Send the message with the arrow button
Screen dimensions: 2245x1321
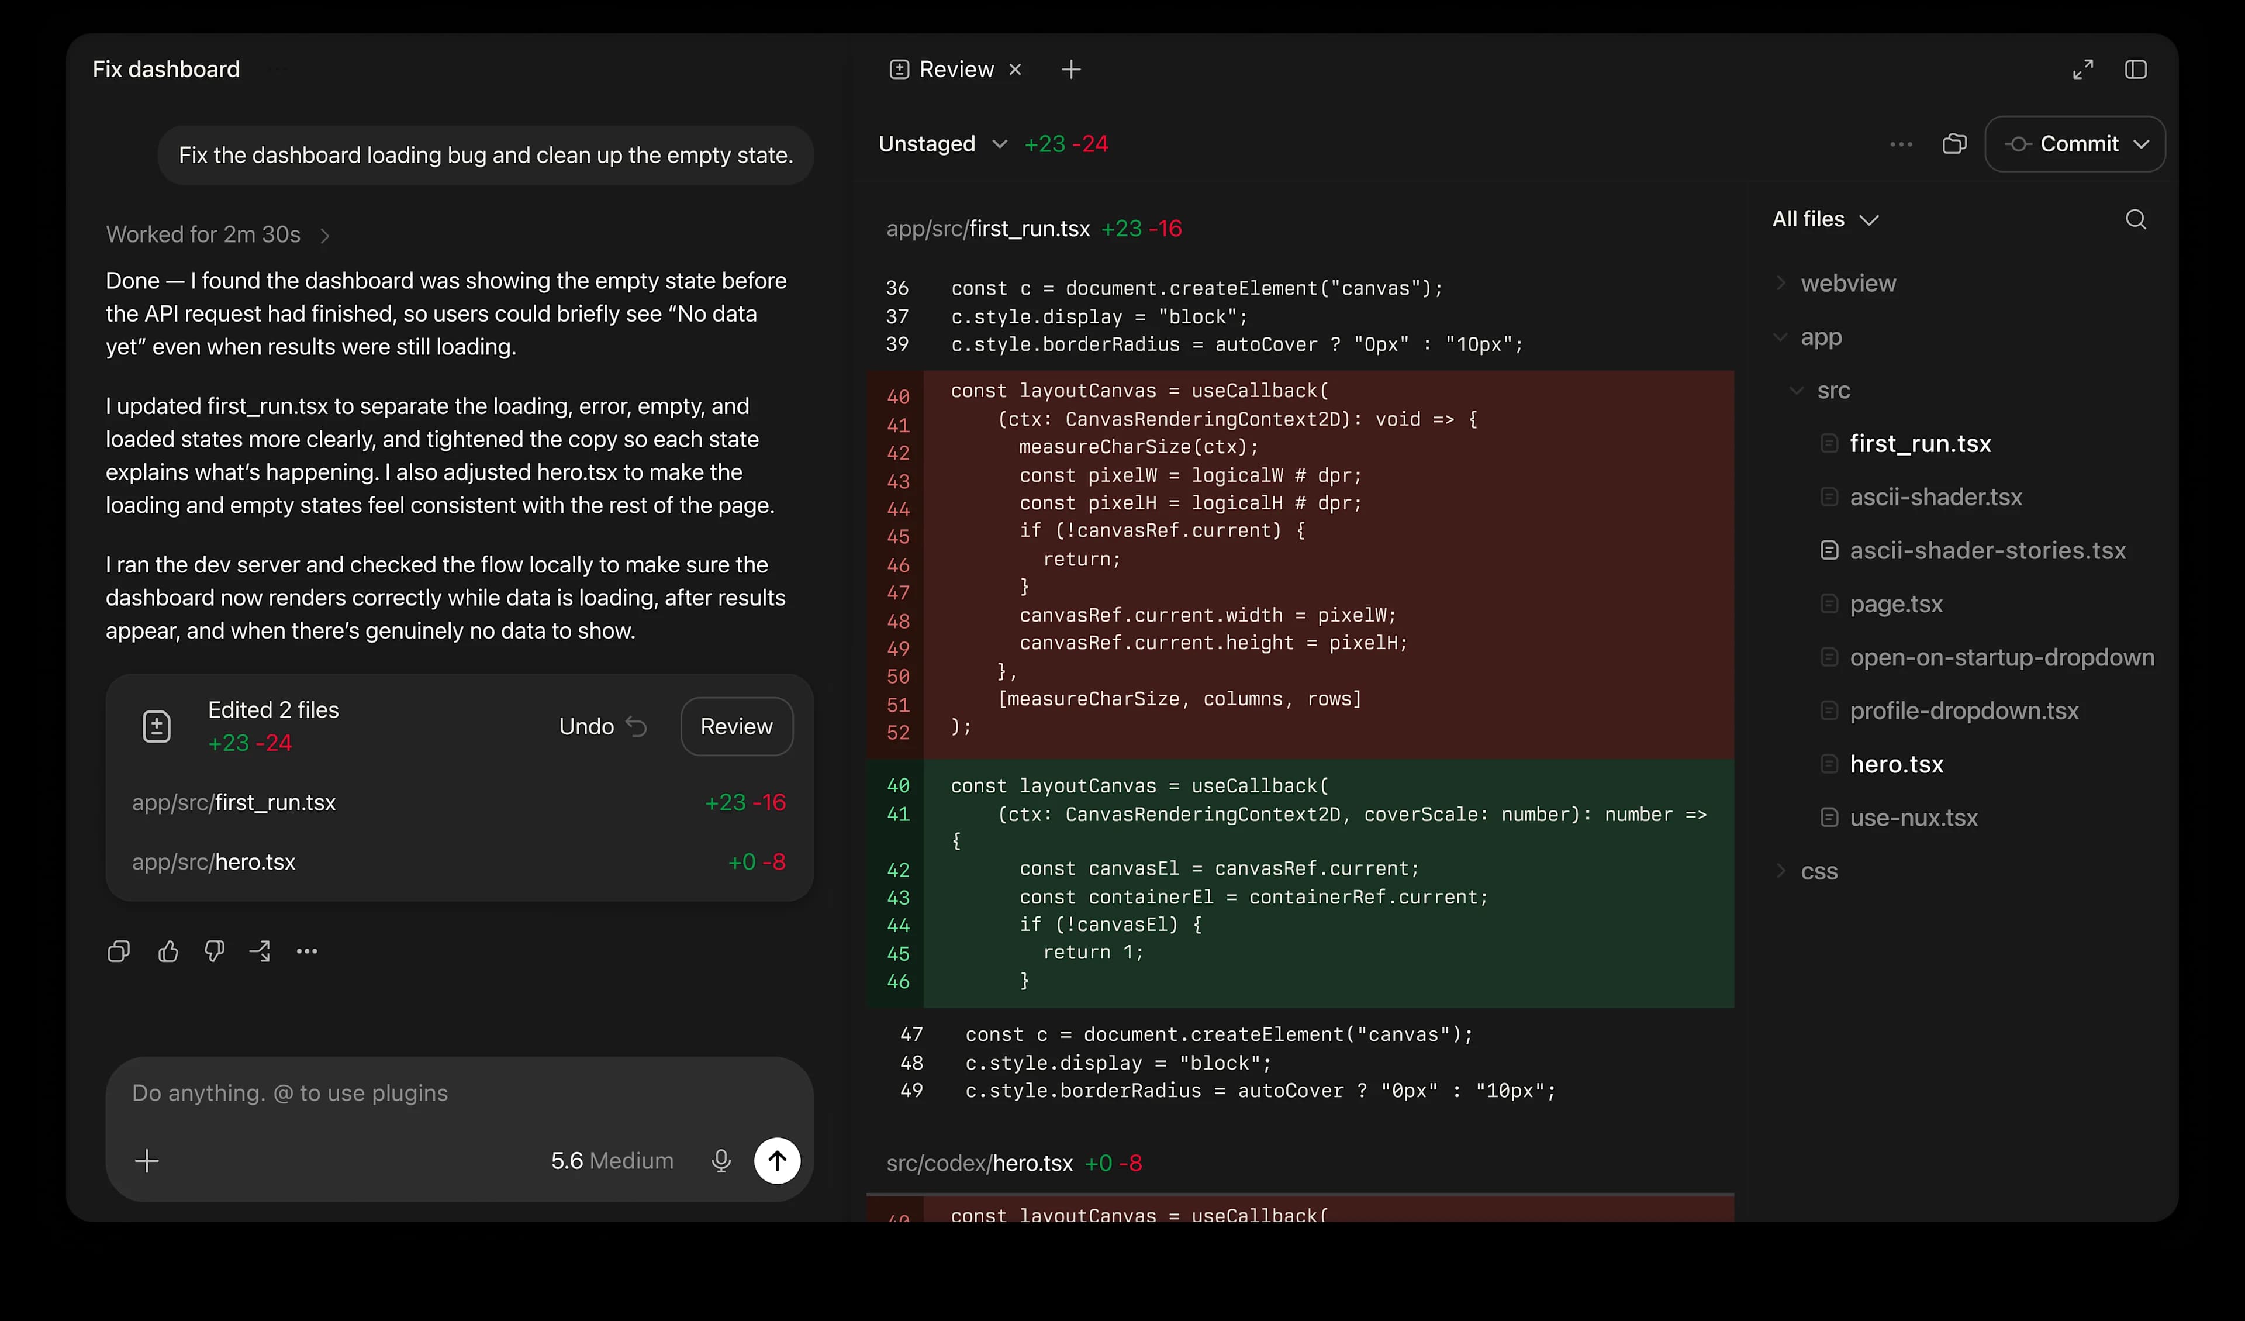click(x=777, y=1161)
